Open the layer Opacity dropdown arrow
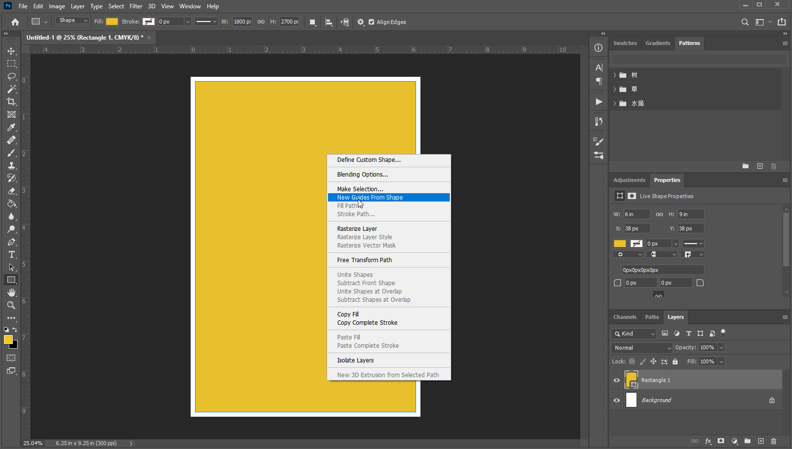792x449 pixels. 721,347
